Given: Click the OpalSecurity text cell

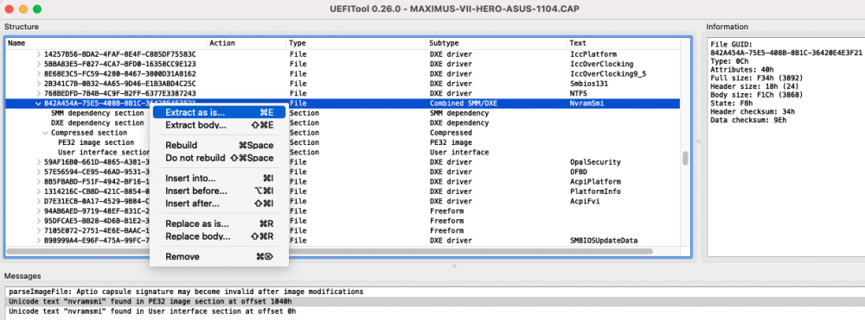Looking at the screenshot, I should [x=595, y=162].
